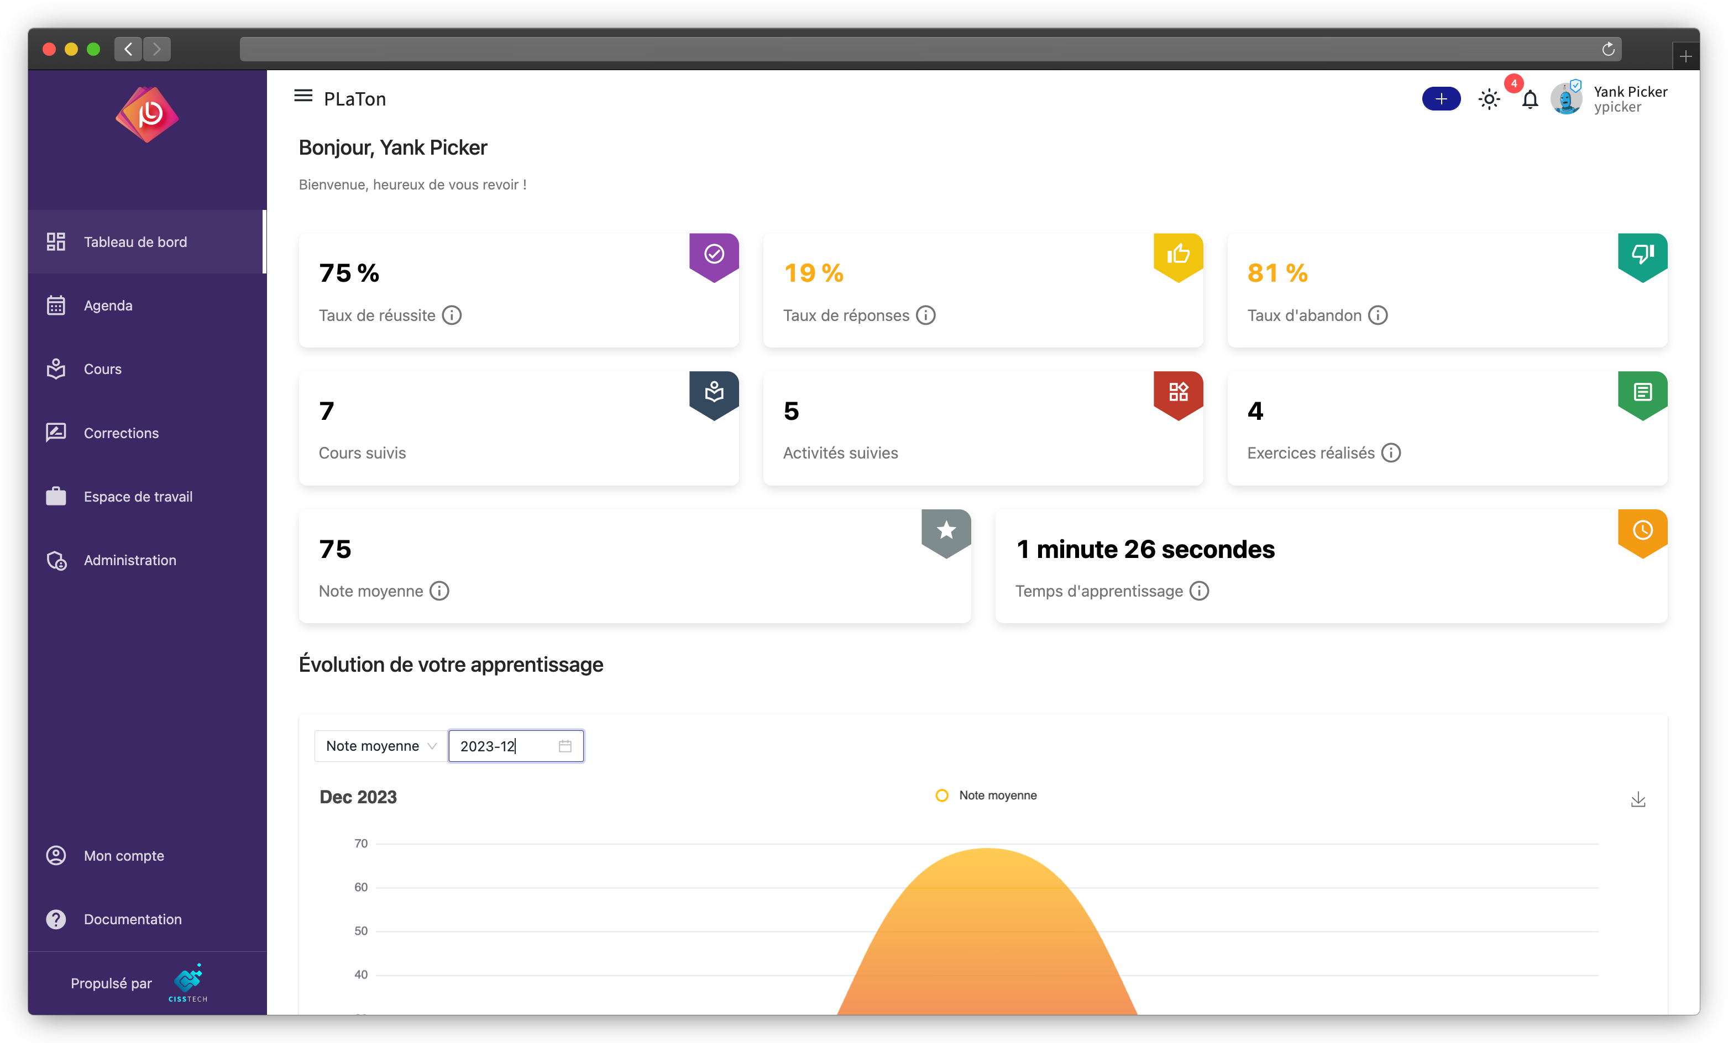This screenshot has height=1043, width=1728.
Task: Download the chart with the download icon
Action: (1637, 800)
